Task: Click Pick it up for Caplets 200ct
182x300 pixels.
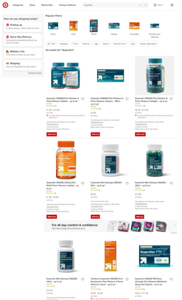Action: click(95, 134)
